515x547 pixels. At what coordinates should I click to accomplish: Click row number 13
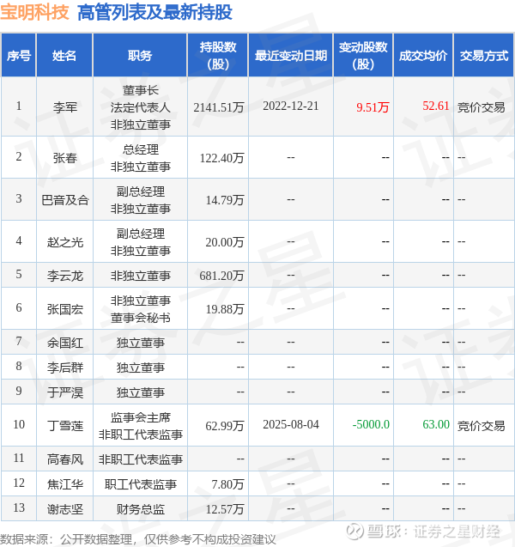click(x=19, y=508)
